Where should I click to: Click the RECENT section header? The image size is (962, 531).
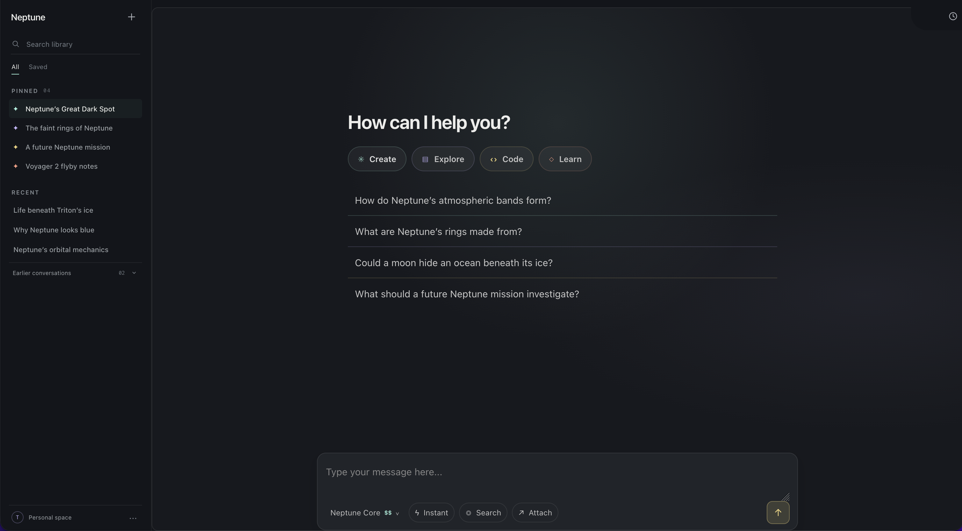[x=25, y=193]
